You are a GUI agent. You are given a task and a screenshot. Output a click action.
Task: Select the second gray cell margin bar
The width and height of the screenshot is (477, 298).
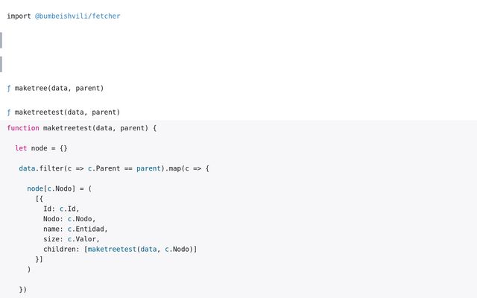[1, 64]
